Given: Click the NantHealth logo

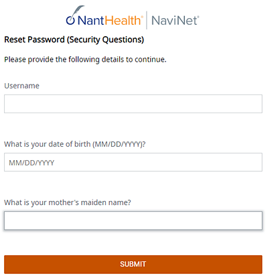Looking at the screenshot, I should (105, 17).
